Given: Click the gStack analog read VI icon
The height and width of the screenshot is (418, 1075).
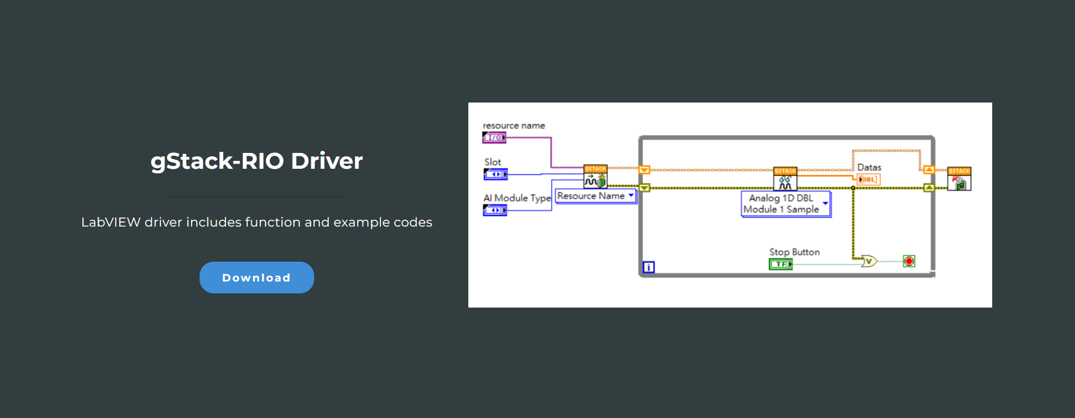Looking at the screenshot, I should point(785,179).
